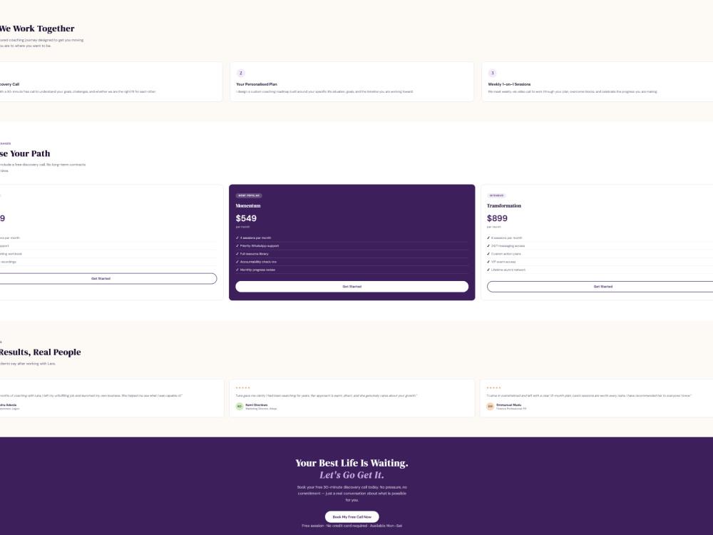713x535 pixels.
Task: Click the 'VIP event access' feature text
Action: pos(503,262)
